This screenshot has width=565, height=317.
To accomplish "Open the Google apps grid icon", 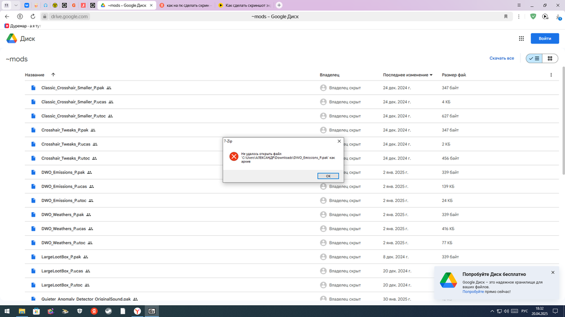I will coord(521,38).
